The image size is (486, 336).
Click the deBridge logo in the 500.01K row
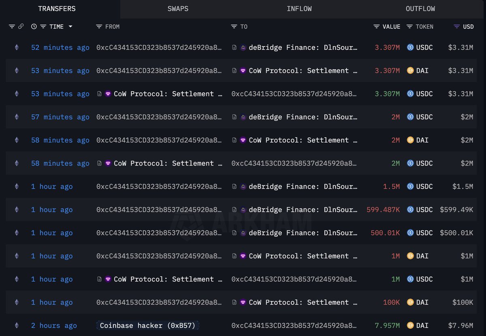coord(243,233)
